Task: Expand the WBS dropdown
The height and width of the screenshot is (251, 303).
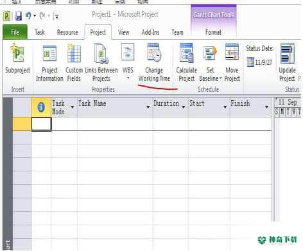Action: coord(128,78)
